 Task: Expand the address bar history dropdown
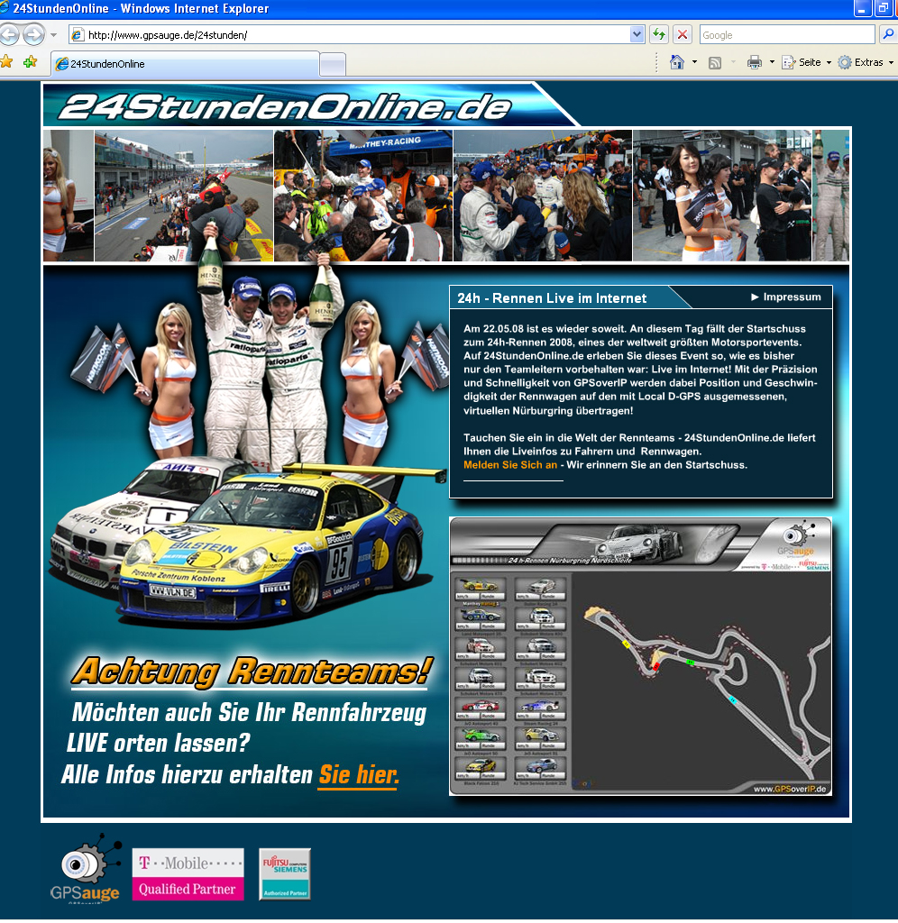pyautogui.click(x=637, y=35)
